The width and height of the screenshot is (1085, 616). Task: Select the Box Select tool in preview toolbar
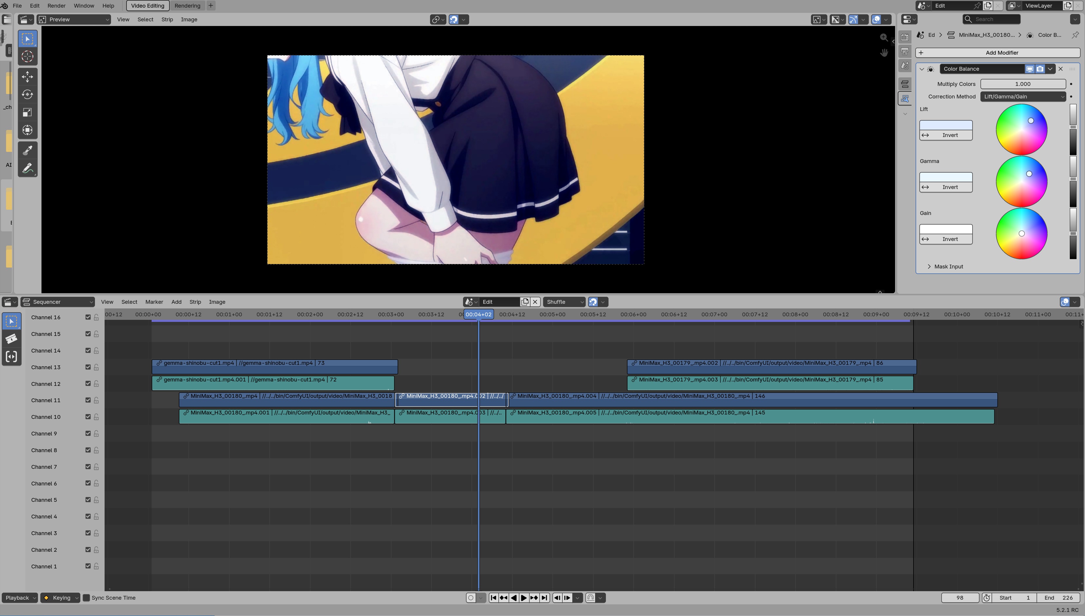[27, 39]
